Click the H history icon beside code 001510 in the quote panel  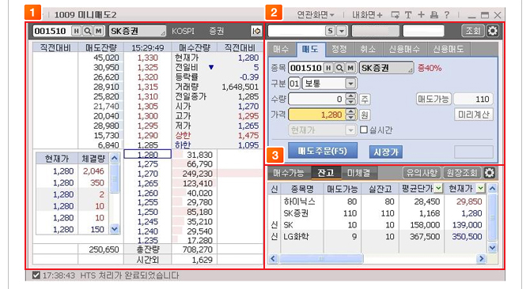click(x=77, y=31)
